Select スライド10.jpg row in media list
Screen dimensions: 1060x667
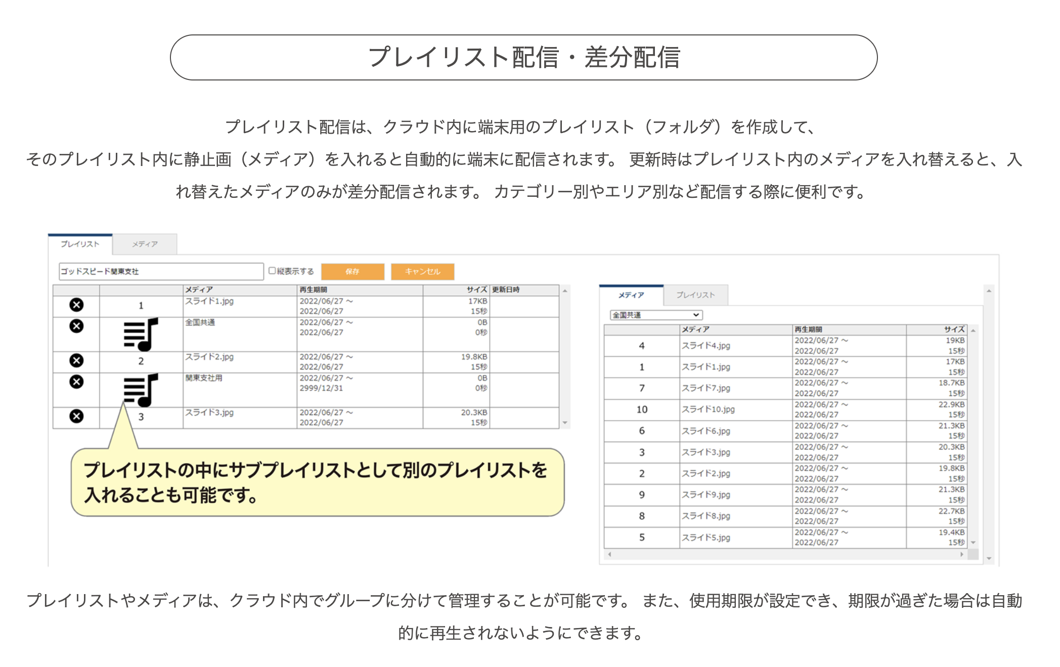point(708,409)
